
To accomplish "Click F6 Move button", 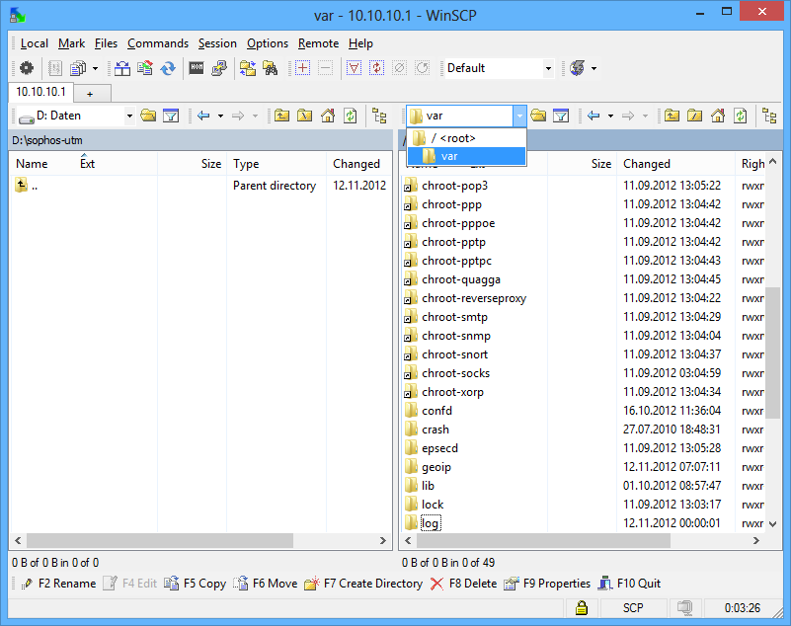I will click(x=266, y=584).
